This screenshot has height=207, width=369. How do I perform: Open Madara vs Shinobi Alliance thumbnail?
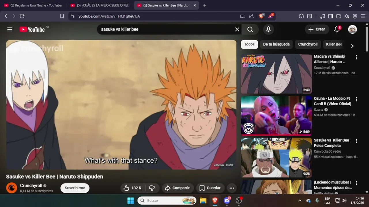point(276,74)
